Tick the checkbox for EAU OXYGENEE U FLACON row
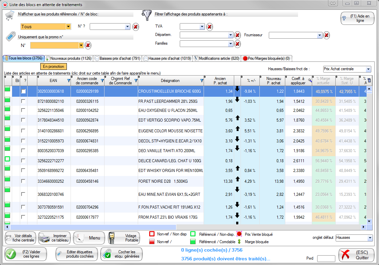Viewport: 379px width, 265px height. (23, 110)
